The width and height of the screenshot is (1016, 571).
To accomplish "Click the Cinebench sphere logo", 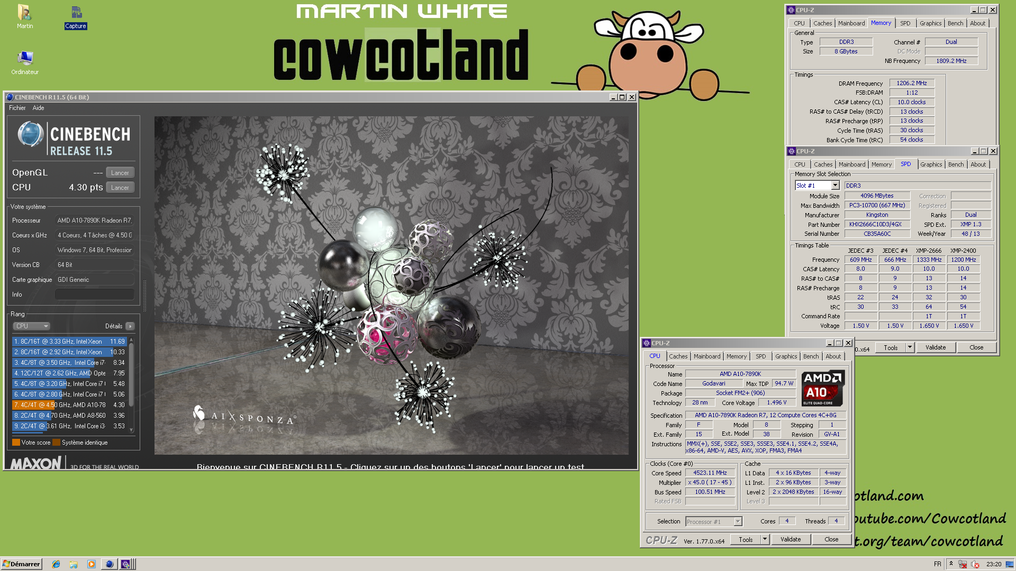I will (30, 134).
